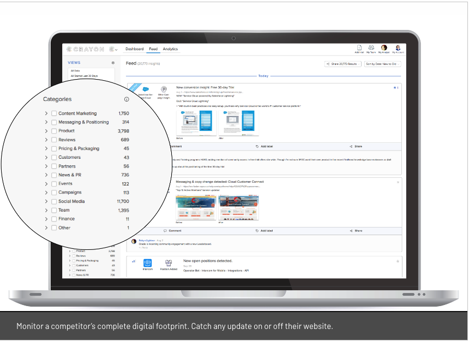Open the My Analyst avatar
Image resolution: width=469 pixels, height=341 pixels.
coord(384,48)
